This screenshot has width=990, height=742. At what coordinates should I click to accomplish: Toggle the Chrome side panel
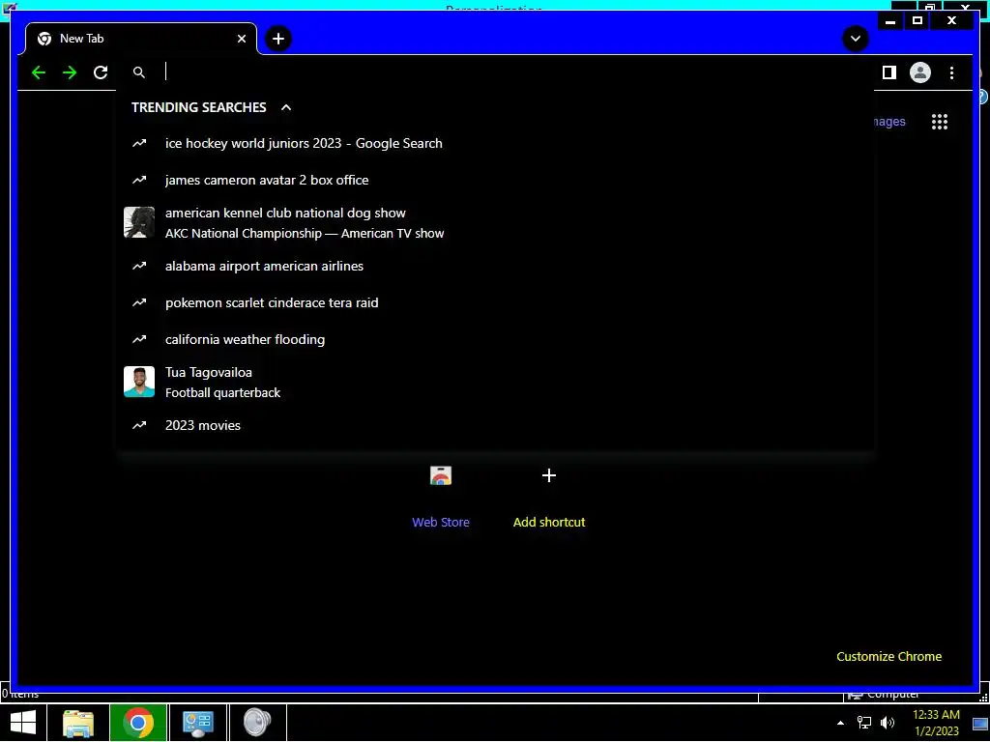[889, 72]
